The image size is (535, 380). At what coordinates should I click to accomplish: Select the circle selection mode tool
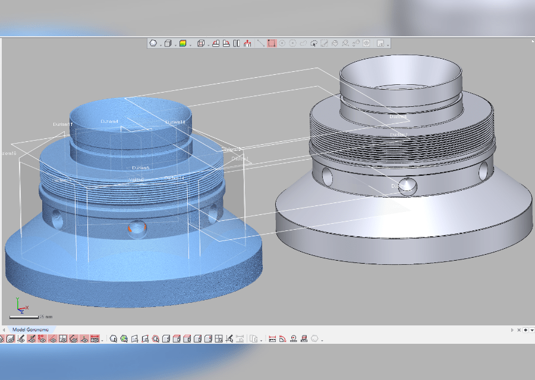[282, 43]
